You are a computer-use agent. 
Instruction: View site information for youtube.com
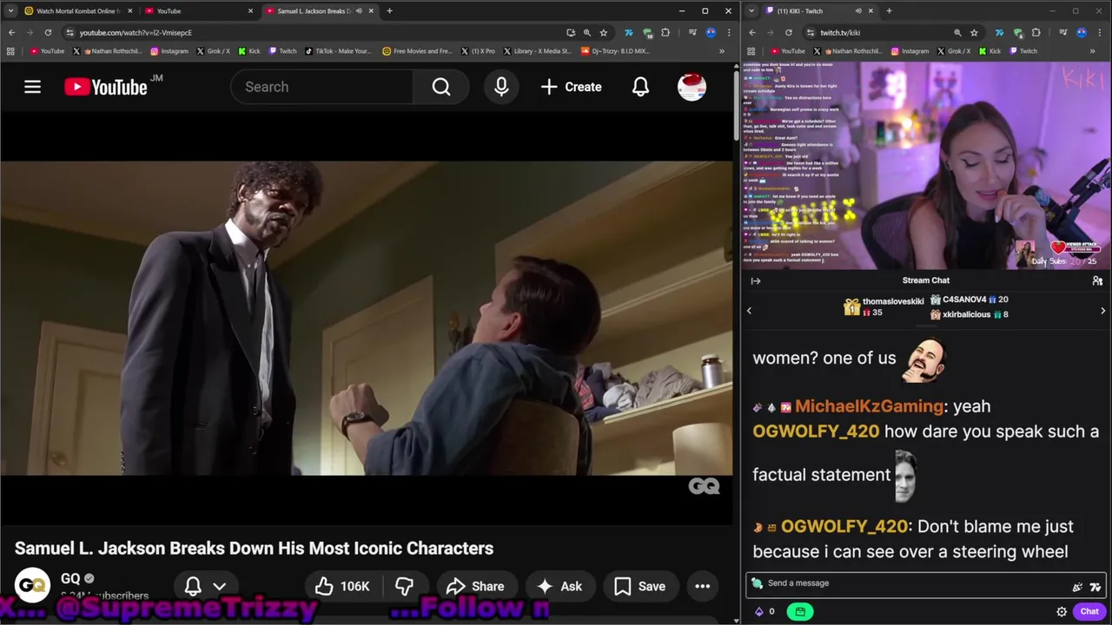[69, 32]
